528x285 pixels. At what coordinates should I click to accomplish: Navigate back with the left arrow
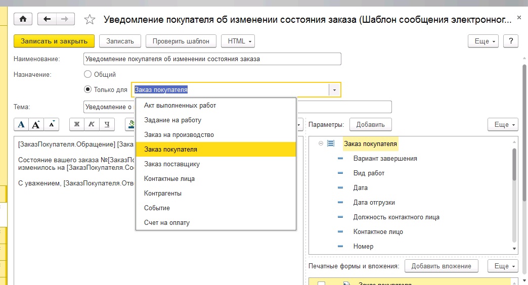coord(47,19)
